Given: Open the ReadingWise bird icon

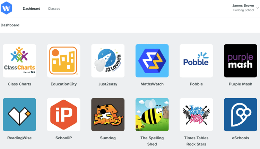Looking at the screenshot, I should coord(19,115).
